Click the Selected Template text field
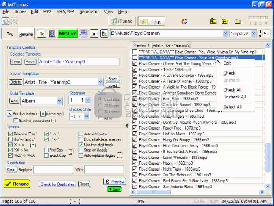Image resolution: width=274 pixels, height=206 pixels. click(79, 62)
